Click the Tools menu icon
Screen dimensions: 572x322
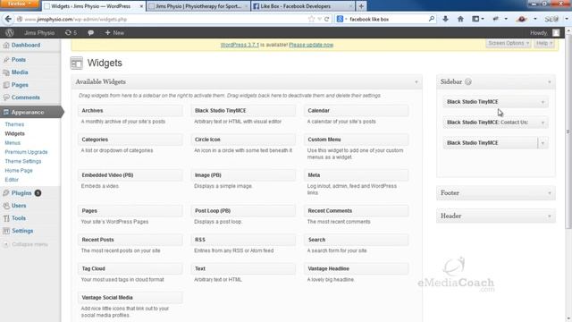click(x=6, y=218)
